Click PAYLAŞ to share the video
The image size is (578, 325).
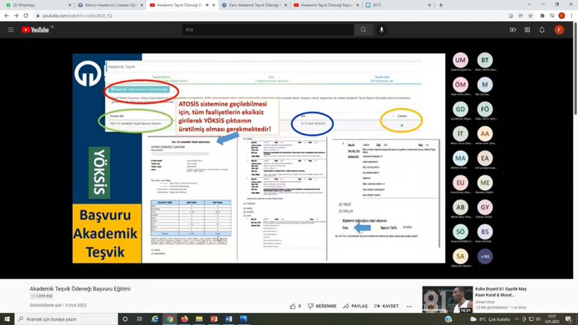355,306
